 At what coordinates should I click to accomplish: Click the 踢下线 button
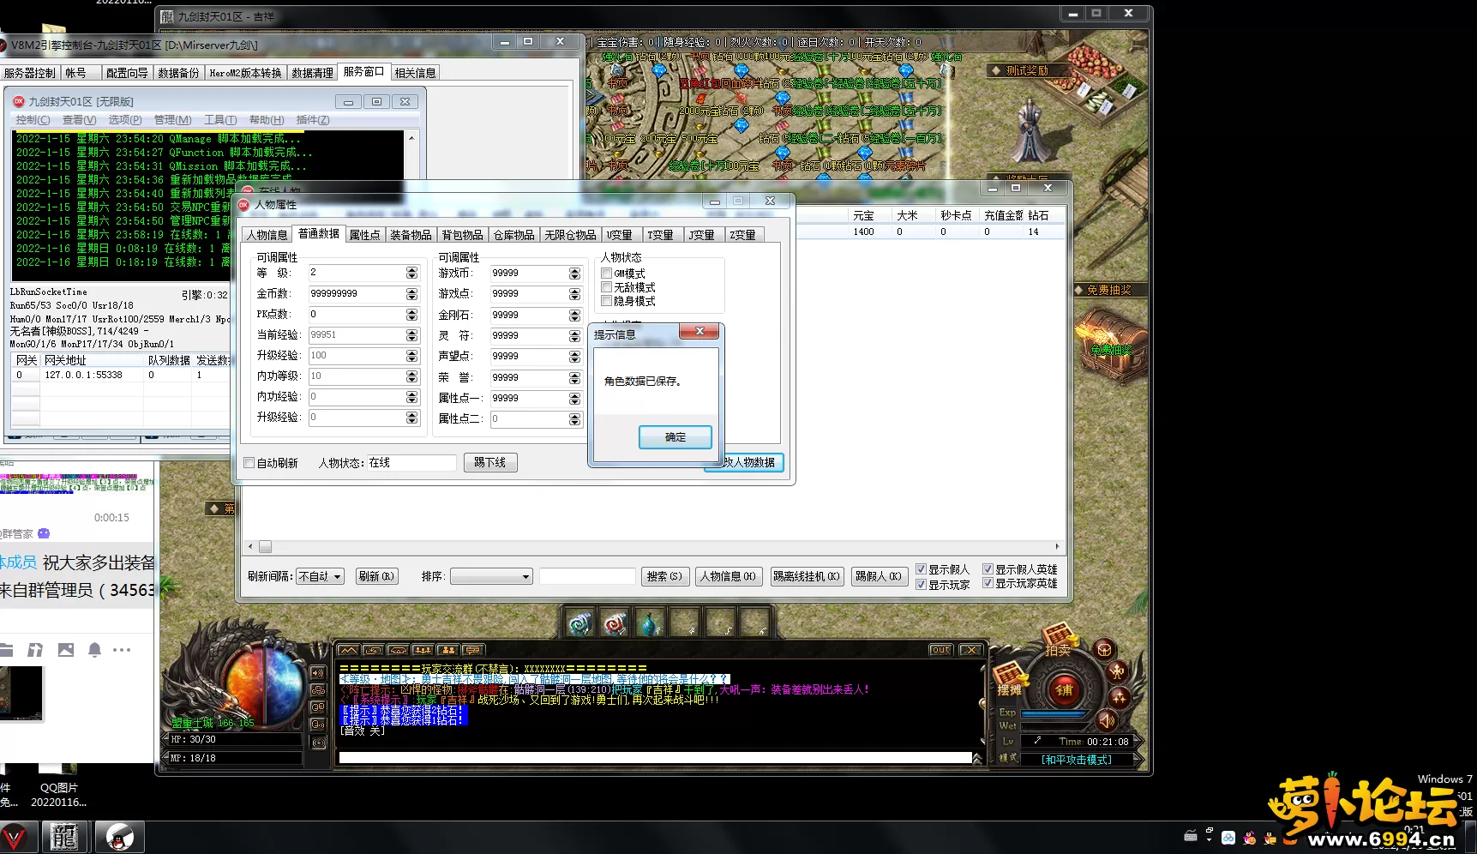pos(490,462)
